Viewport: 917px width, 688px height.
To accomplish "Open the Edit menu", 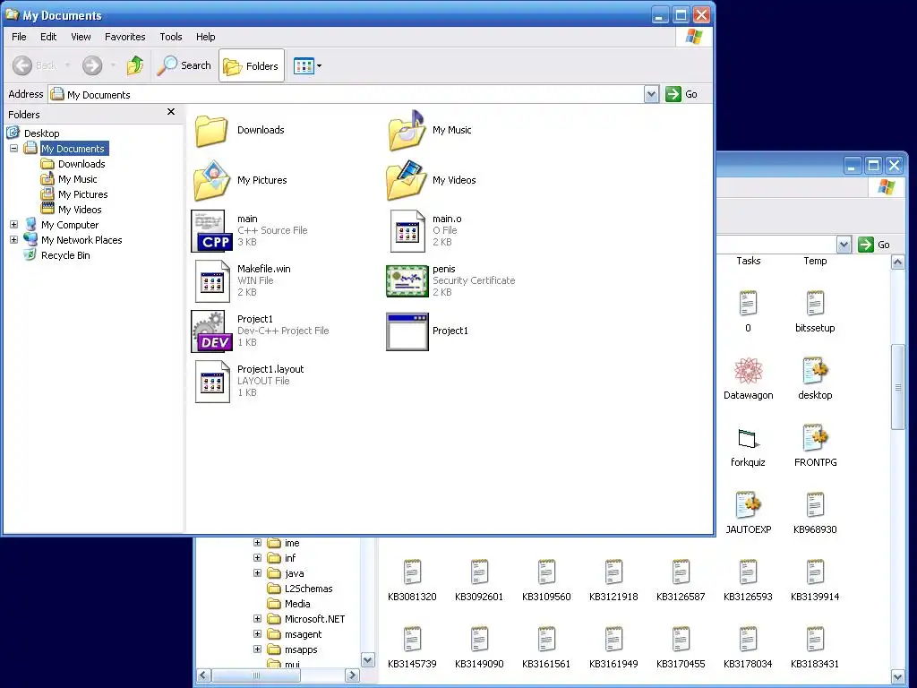I will tap(48, 37).
